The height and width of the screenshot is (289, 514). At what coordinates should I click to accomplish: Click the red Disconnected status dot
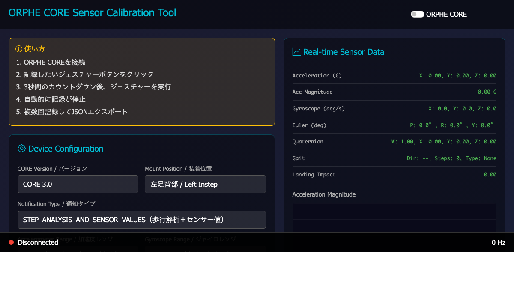click(x=11, y=243)
